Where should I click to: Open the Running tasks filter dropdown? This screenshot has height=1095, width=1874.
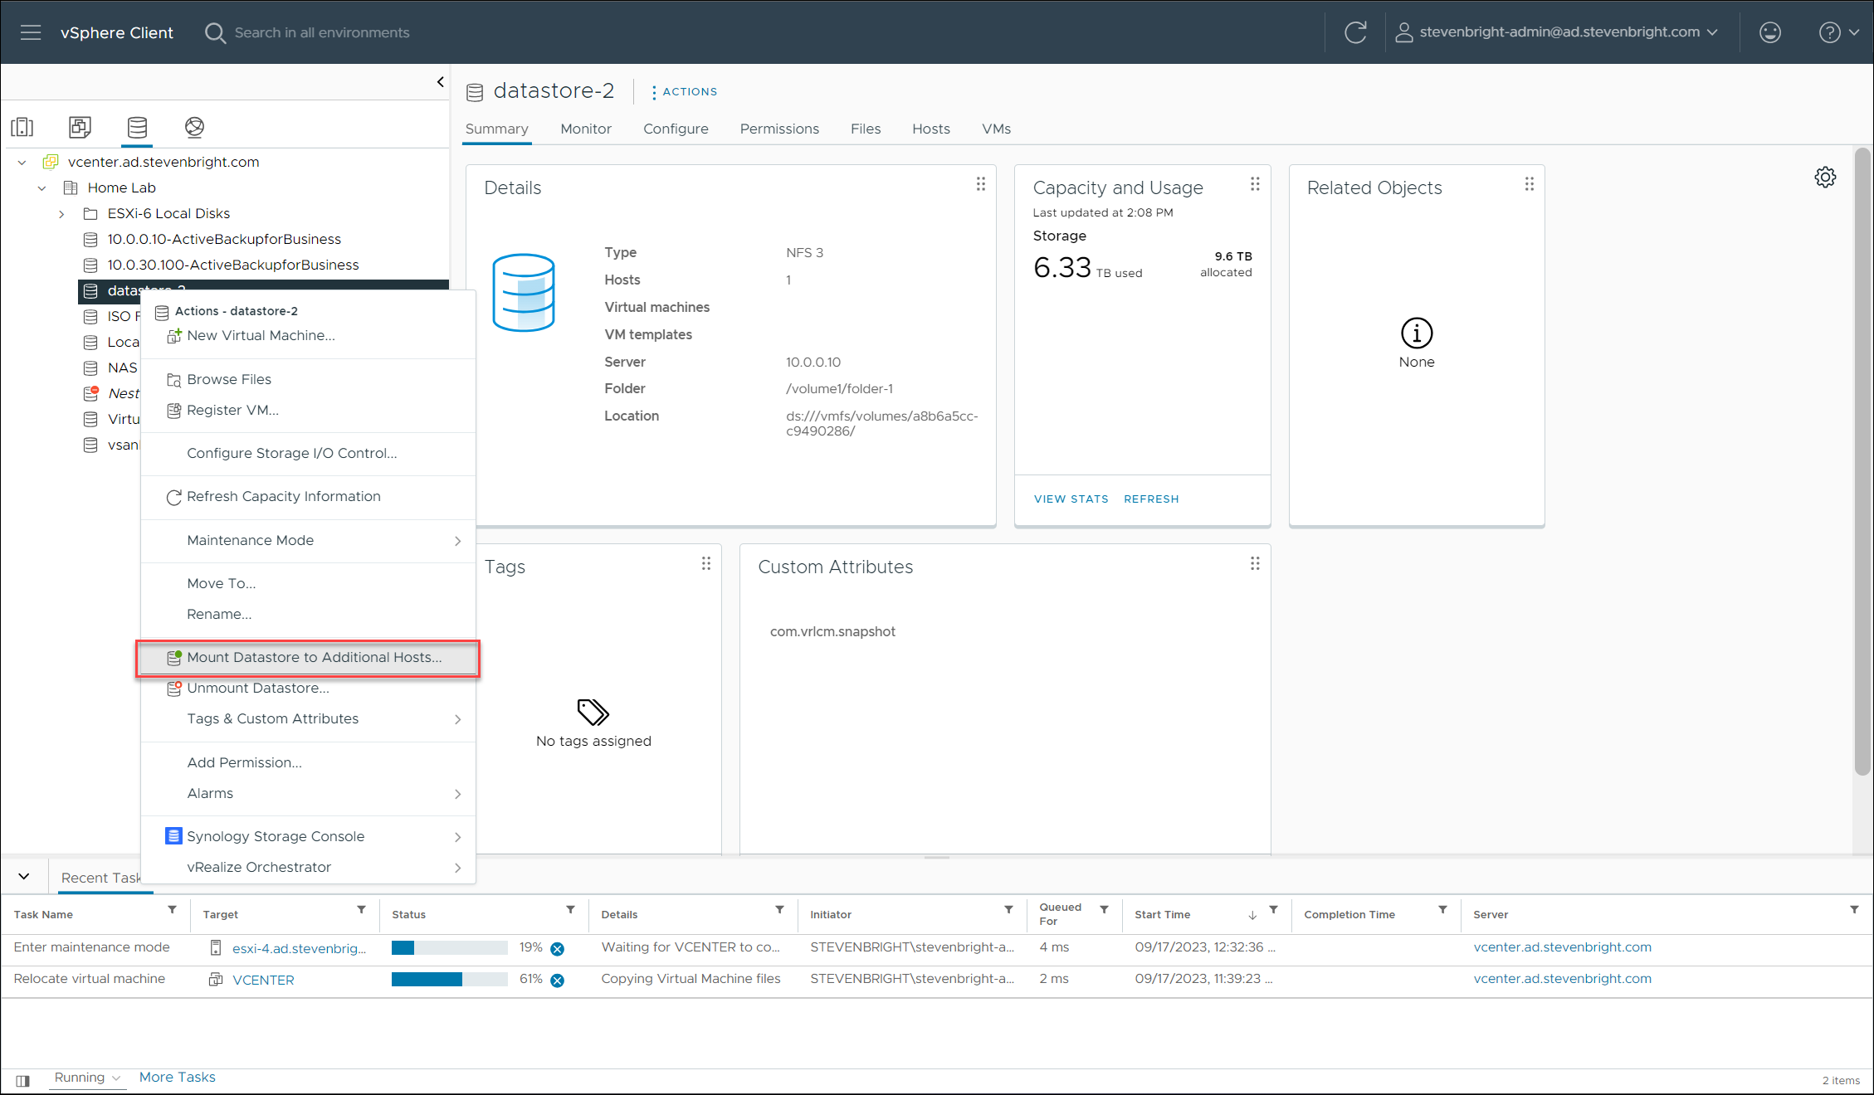[87, 1078]
